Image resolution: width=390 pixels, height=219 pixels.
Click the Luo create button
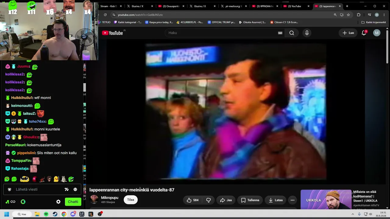pyautogui.click(x=348, y=33)
